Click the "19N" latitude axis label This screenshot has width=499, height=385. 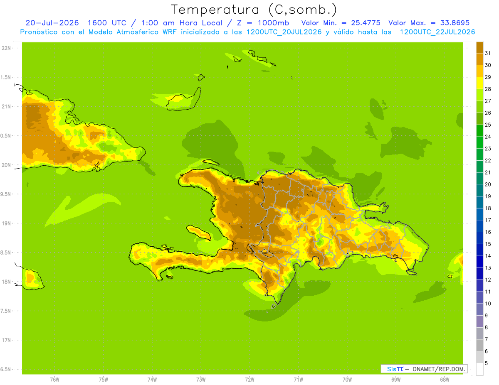6,223
